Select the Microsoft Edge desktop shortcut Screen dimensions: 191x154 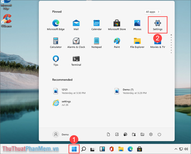(x=6, y=5)
